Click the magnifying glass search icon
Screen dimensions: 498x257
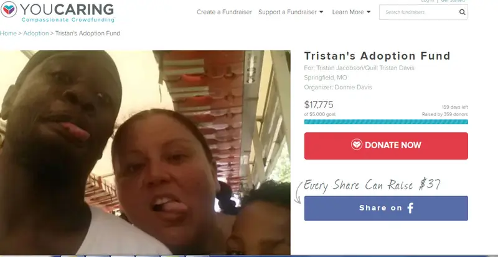[462, 12]
